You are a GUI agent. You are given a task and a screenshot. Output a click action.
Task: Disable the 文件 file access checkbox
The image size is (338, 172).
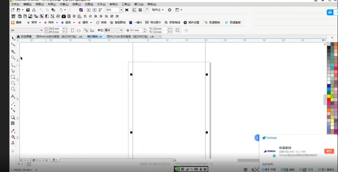tap(301, 170)
